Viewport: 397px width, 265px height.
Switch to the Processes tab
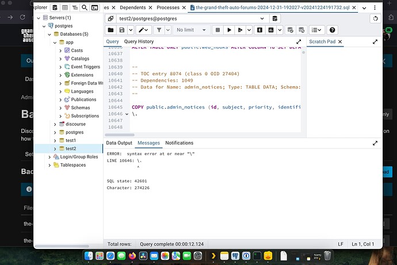pyautogui.click(x=168, y=7)
